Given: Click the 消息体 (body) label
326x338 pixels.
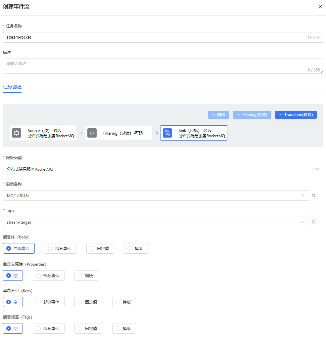Looking at the screenshot, I should (16, 237).
